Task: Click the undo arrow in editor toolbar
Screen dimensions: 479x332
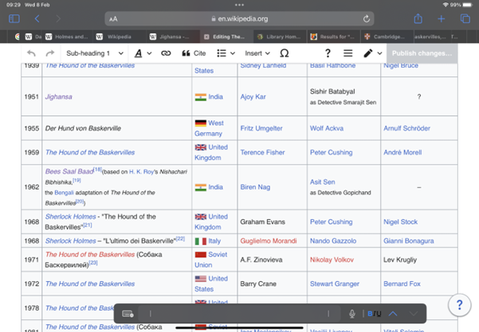Action: 31,53
